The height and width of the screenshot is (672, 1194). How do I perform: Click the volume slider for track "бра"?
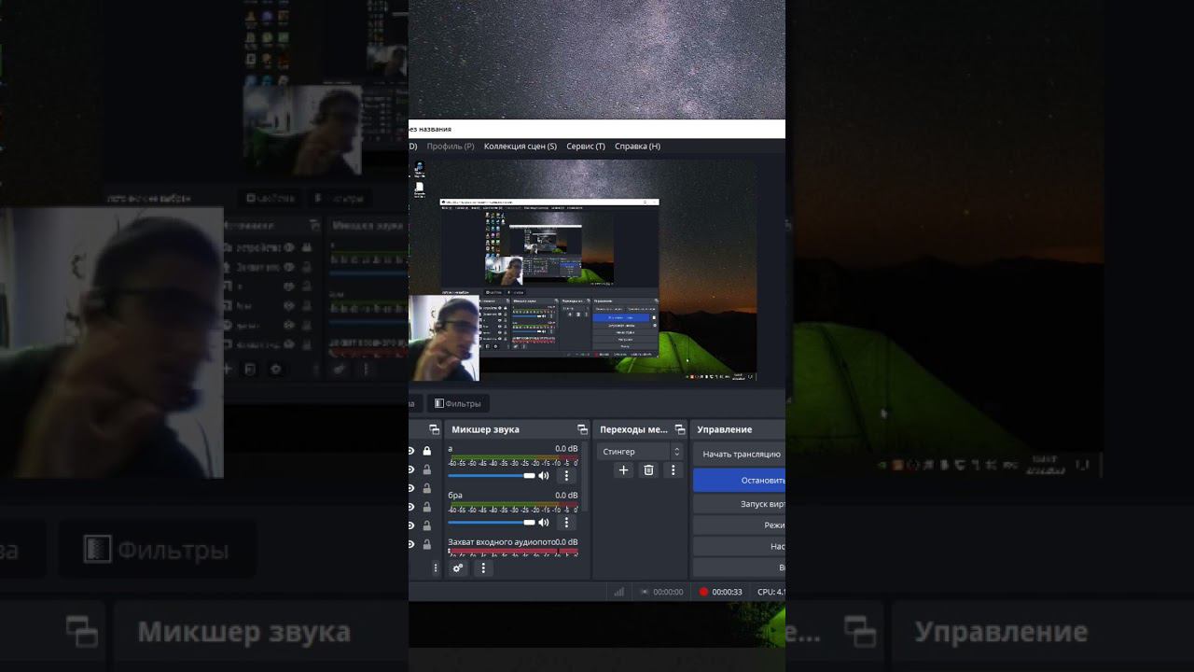tap(492, 523)
